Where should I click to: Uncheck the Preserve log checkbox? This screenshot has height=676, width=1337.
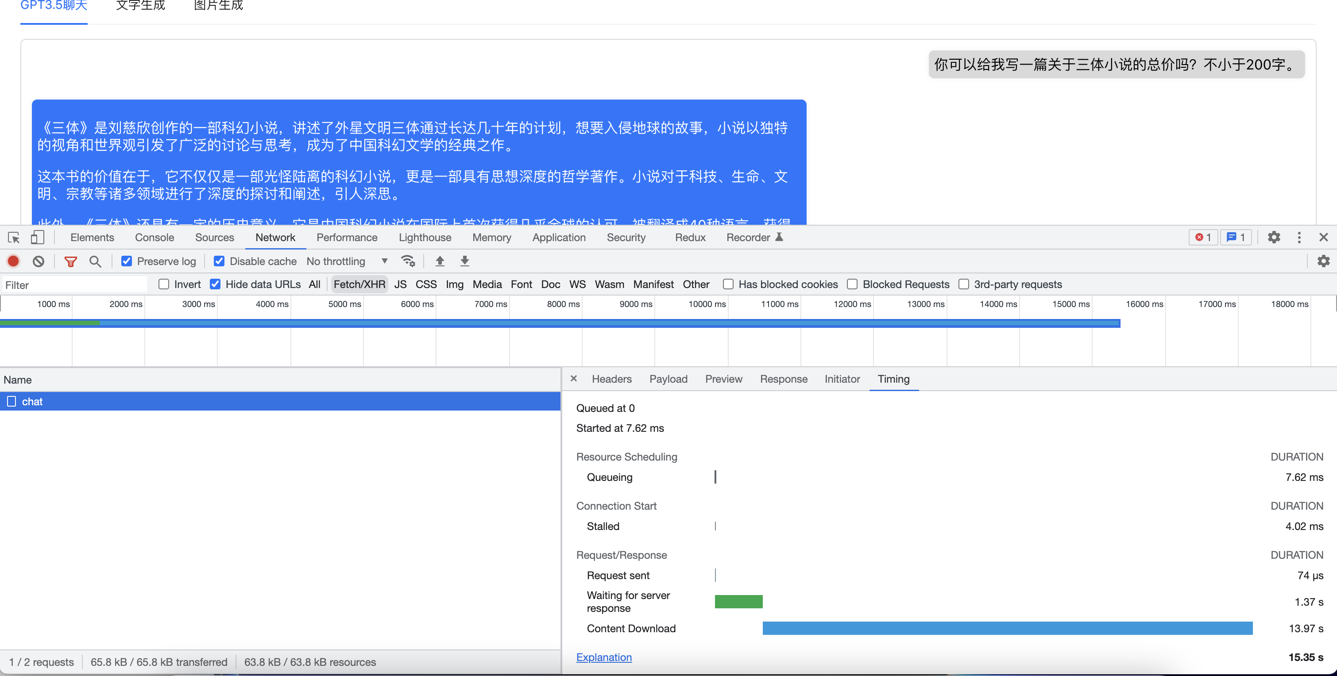(127, 261)
